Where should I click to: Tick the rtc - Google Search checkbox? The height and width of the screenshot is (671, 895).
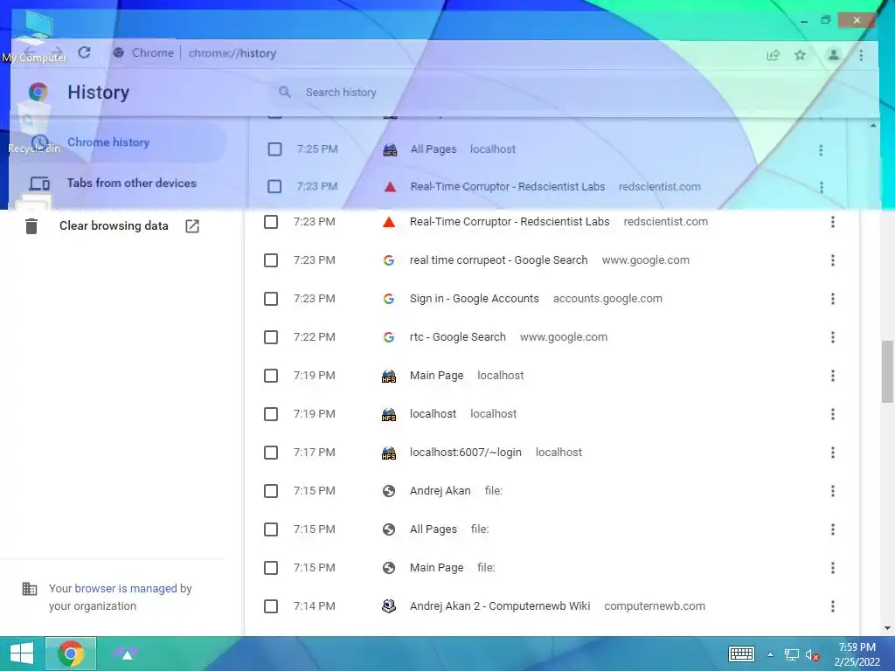point(271,337)
